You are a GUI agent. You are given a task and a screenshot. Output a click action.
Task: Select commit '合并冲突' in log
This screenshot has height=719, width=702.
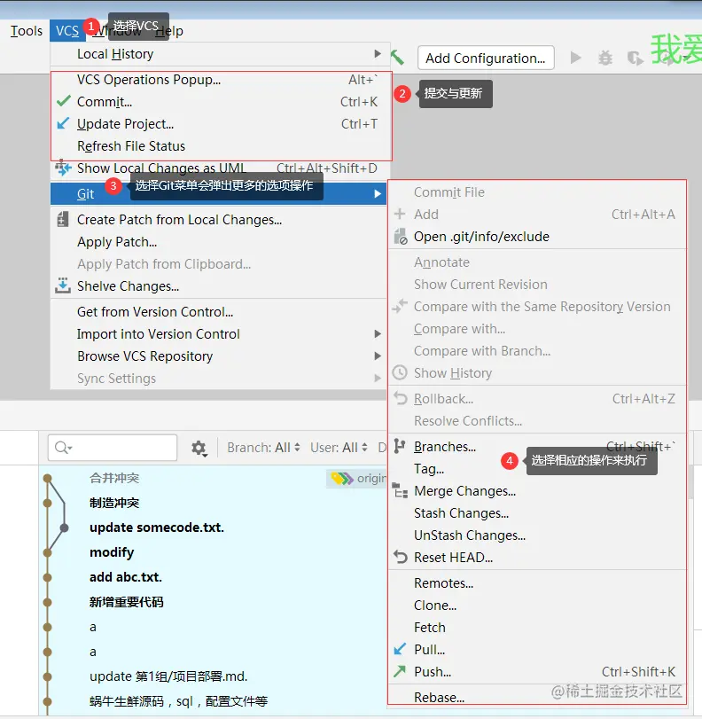pos(114,478)
